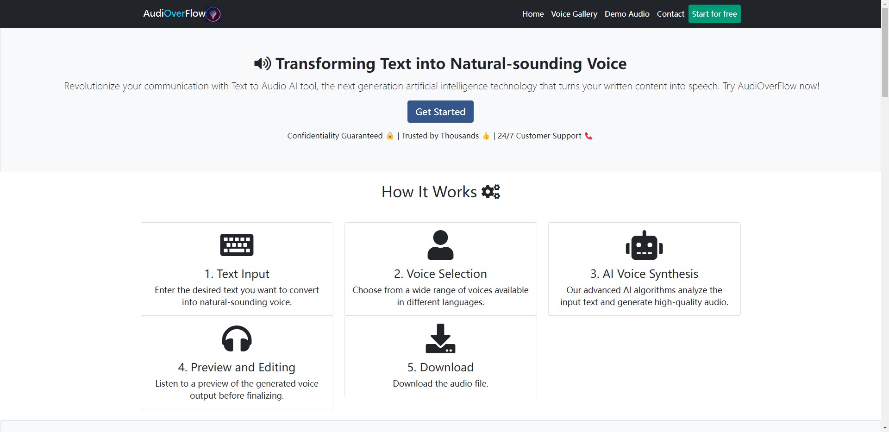Image resolution: width=889 pixels, height=432 pixels.
Task: Click the page's vertical scrollbar thumb
Action: [885, 52]
